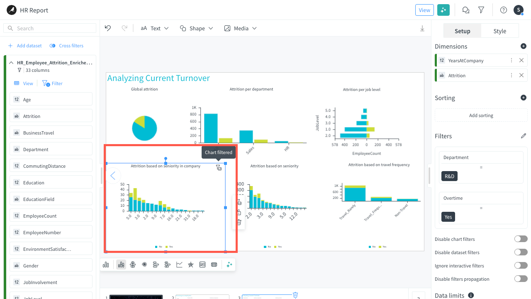Click the Search field in the left panel
The image size is (531, 299).
click(x=49, y=28)
